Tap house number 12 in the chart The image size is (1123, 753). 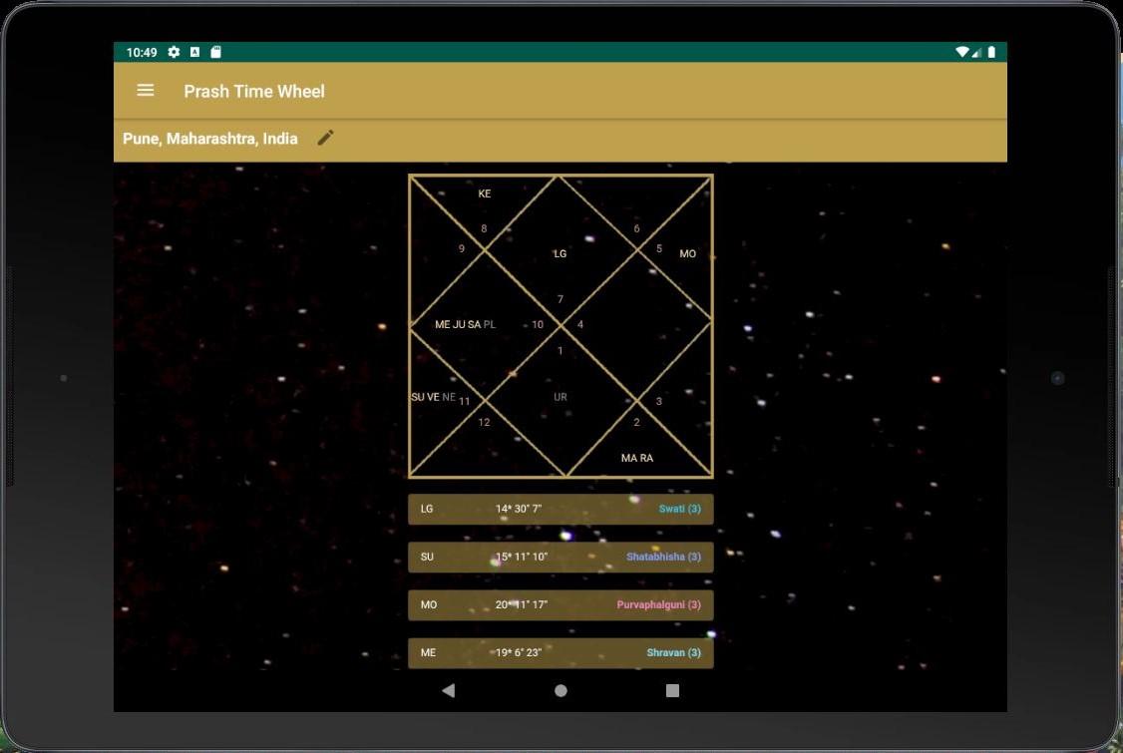click(x=484, y=422)
